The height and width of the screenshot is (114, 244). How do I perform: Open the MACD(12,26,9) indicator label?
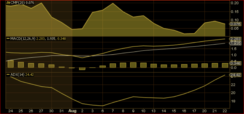(23, 38)
